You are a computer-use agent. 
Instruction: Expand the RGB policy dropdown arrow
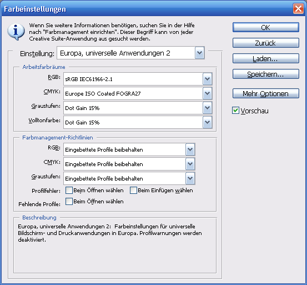click(190, 149)
